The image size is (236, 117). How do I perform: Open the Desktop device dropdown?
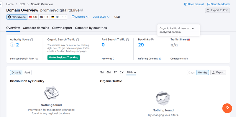coord(80,17)
